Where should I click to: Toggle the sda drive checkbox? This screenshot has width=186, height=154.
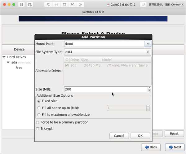pos(67,65)
